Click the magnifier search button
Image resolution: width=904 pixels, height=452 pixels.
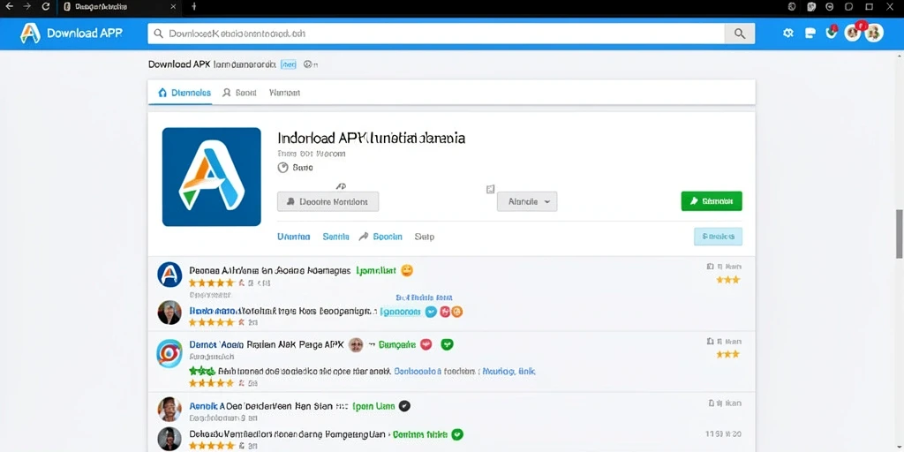tap(740, 34)
